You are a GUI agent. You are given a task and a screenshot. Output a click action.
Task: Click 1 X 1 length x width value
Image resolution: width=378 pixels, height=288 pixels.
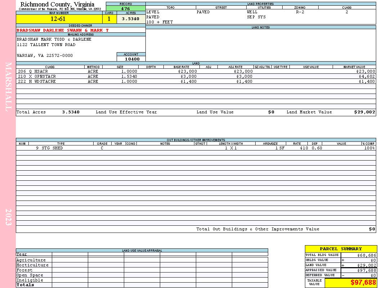(x=231, y=148)
